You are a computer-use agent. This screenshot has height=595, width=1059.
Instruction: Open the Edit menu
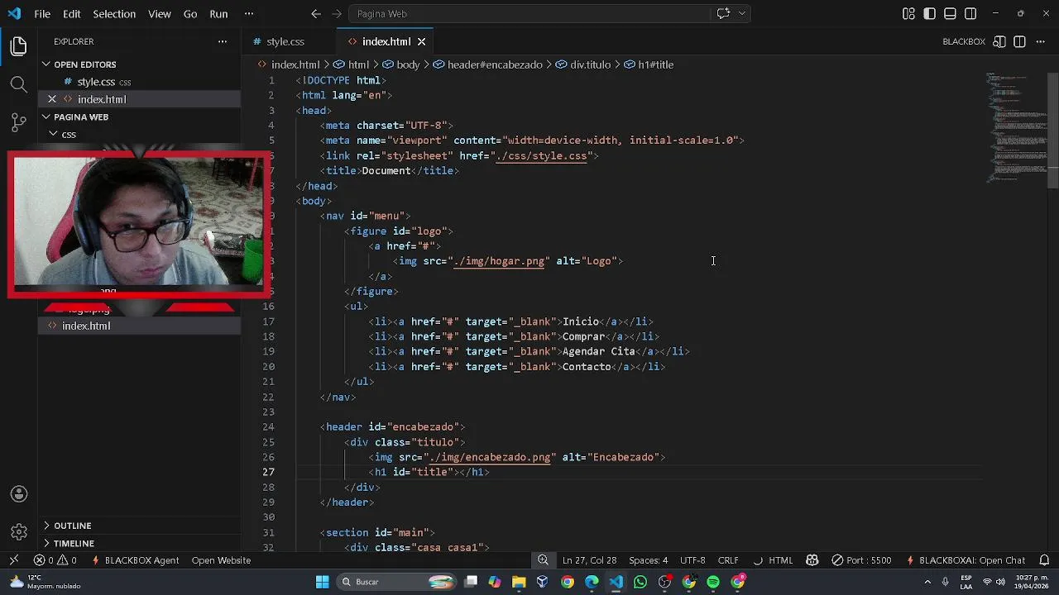click(72, 14)
